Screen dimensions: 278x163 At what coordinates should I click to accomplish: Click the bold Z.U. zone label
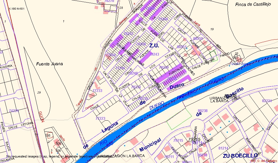click(x=154, y=46)
